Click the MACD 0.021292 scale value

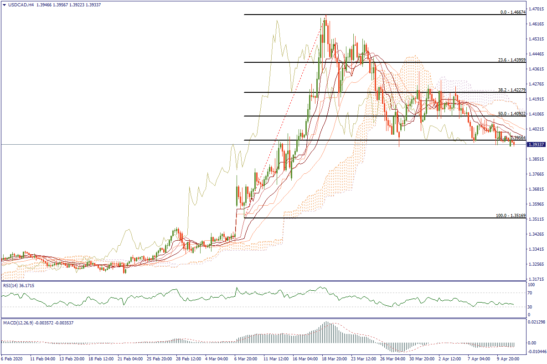(x=536, y=322)
